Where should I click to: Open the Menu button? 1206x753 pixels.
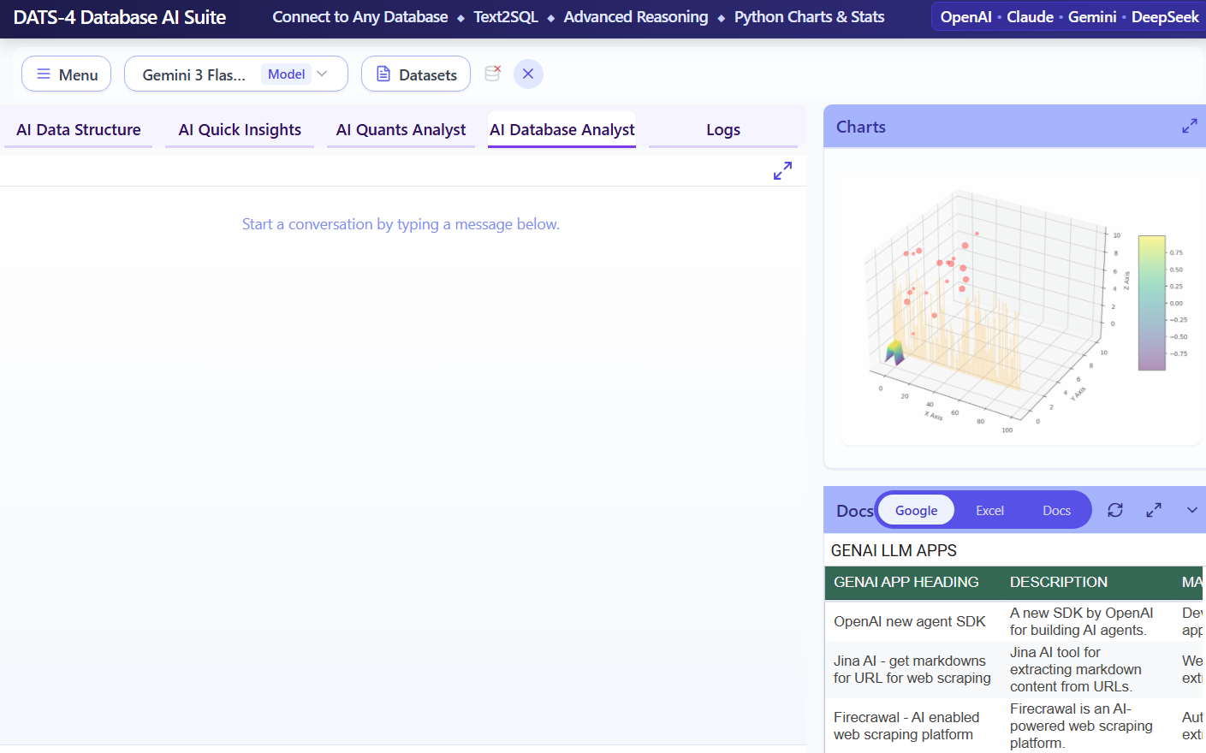point(66,74)
